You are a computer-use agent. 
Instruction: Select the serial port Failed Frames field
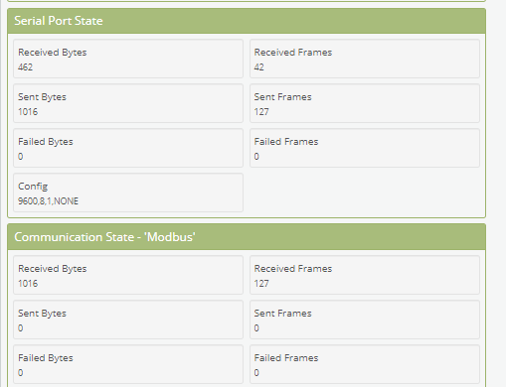coord(365,148)
